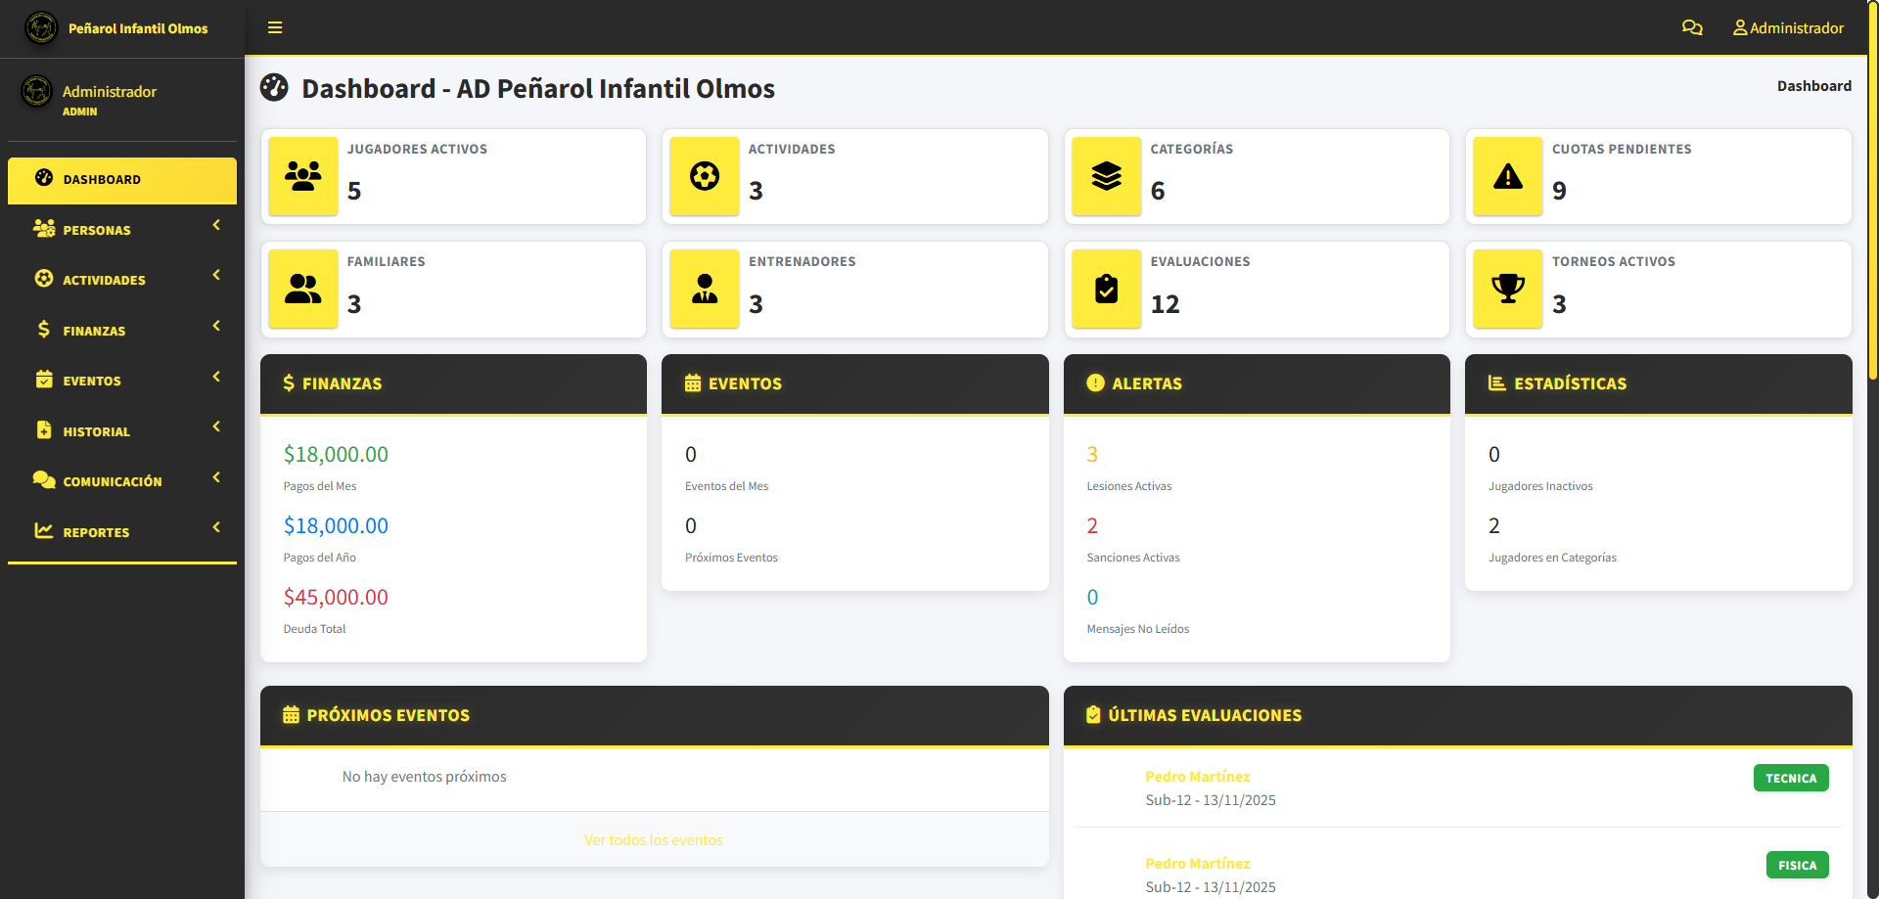1879x899 pixels.
Task: Click the Familiares group icon
Action: pyautogui.click(x=303, y=290)
